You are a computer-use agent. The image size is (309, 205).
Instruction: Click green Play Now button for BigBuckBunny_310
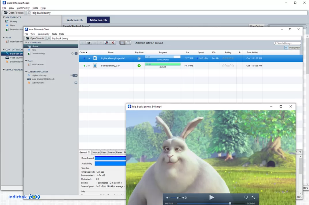[x=139, y=66]
